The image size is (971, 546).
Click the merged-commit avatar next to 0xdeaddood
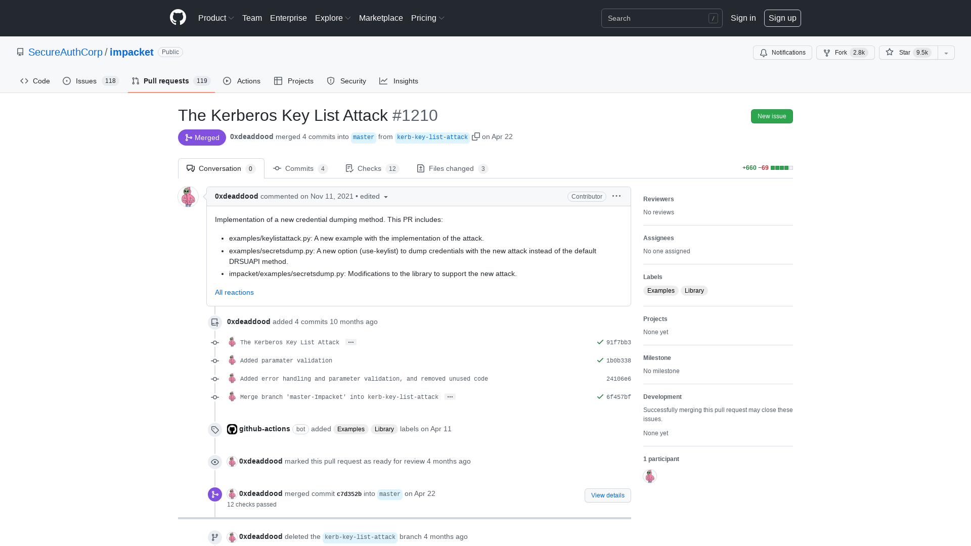point(232,494)
